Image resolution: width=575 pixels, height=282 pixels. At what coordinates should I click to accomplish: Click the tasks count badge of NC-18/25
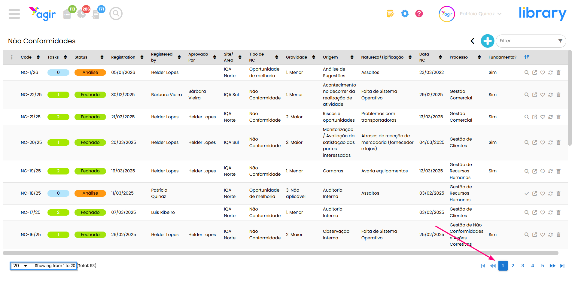click(x=58, y=193)
